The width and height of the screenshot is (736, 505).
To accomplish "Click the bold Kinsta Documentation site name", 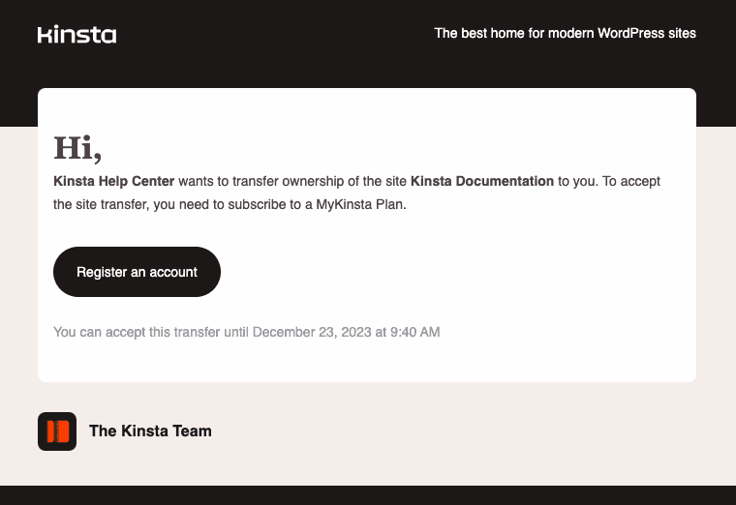I will click(x=482, y=182).
